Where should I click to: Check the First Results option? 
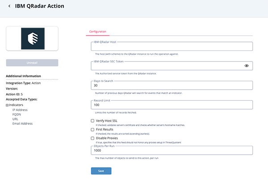click(92, 129)
